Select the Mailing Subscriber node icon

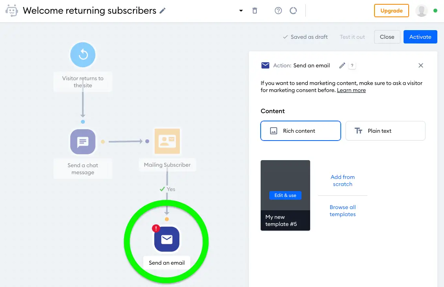(167, 141)
